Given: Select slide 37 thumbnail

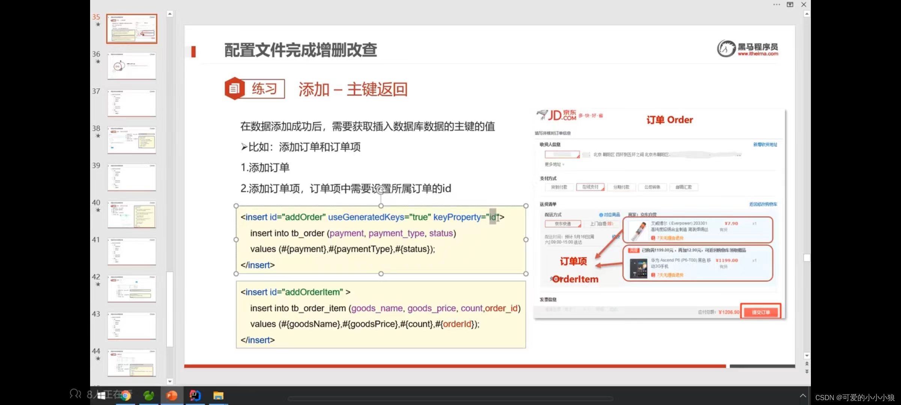Looking at the screenshot, I should click(132, 103).
